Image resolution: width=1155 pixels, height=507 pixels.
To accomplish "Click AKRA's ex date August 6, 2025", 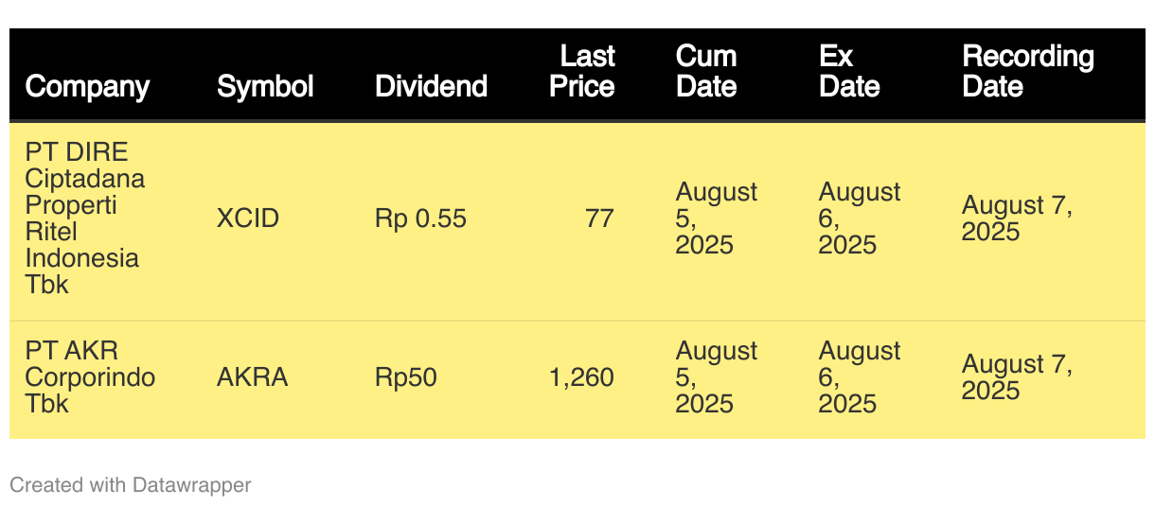I will (x=859, y=377).
